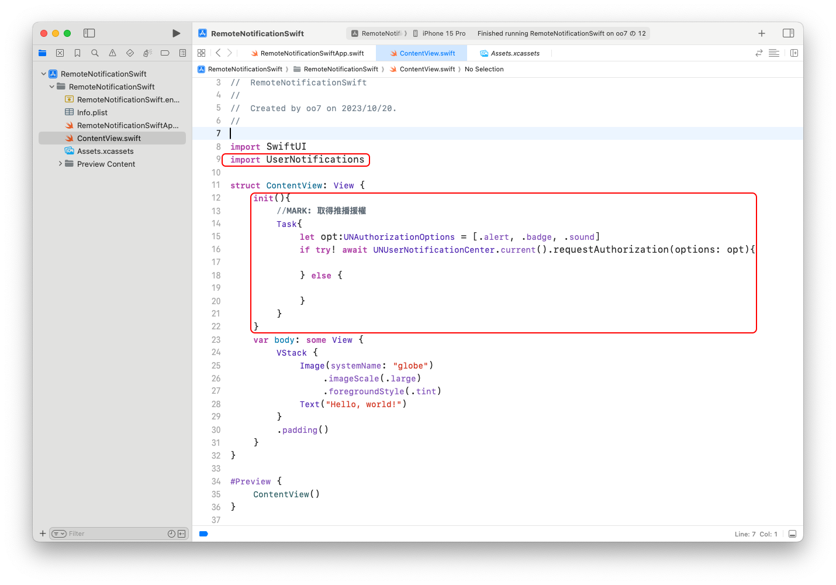Open the Library with the plus button
The image size is (836, 585).
[x=762, y=33]
